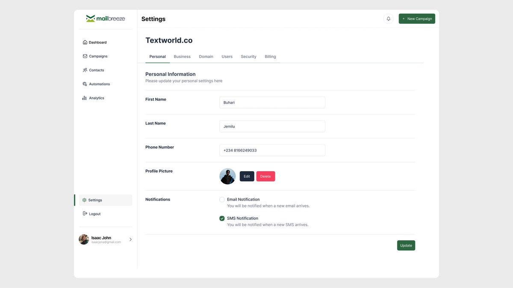The height and width of the screenshot is (288, 513).
Task: Select Logout label in the sidebar
Action: (95, 214)
